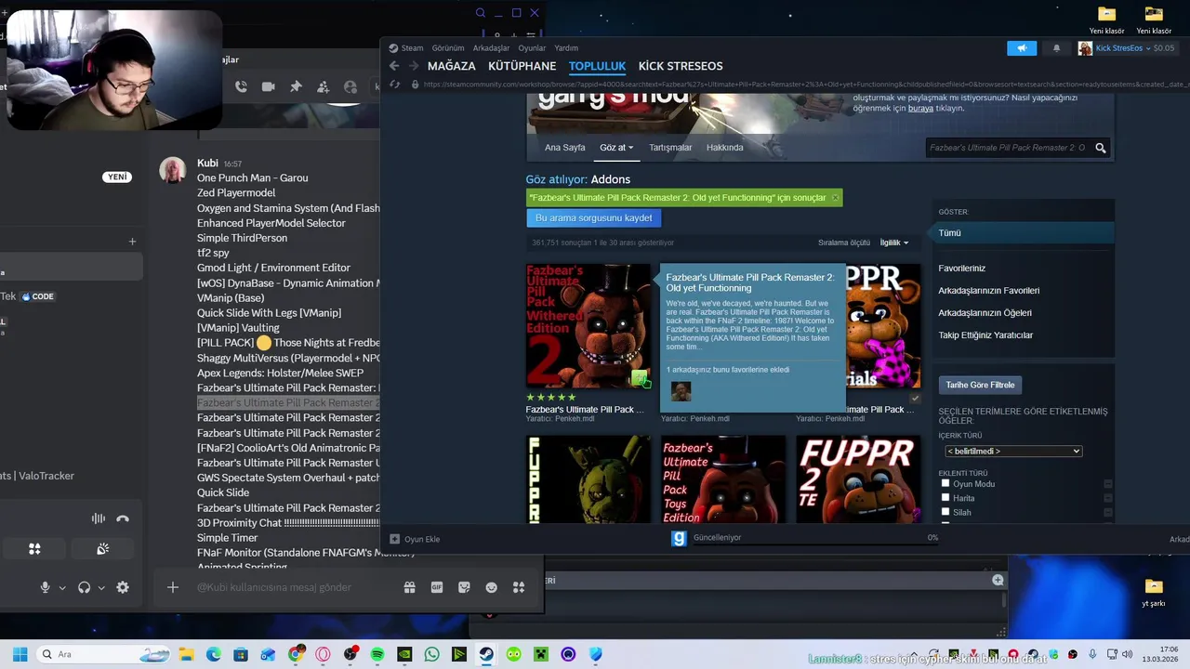The image size is (1190, 669).
Task: Open the Yardım menu
Action: coord(566,48)
